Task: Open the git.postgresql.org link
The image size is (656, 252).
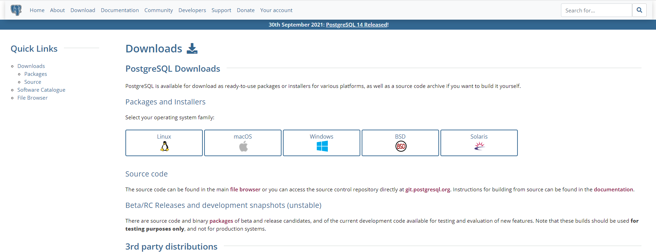Action: coord(428,189)
